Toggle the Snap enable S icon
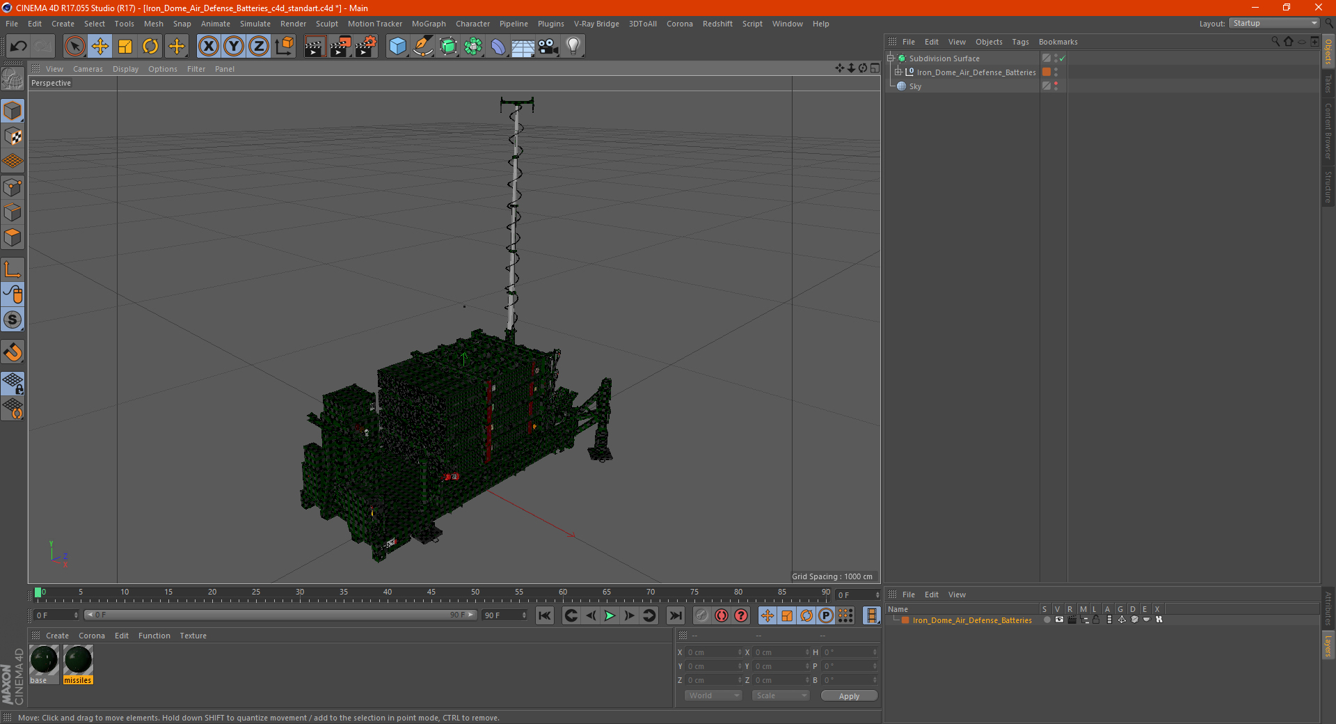The image size is (1336, 724). (13, 320)
